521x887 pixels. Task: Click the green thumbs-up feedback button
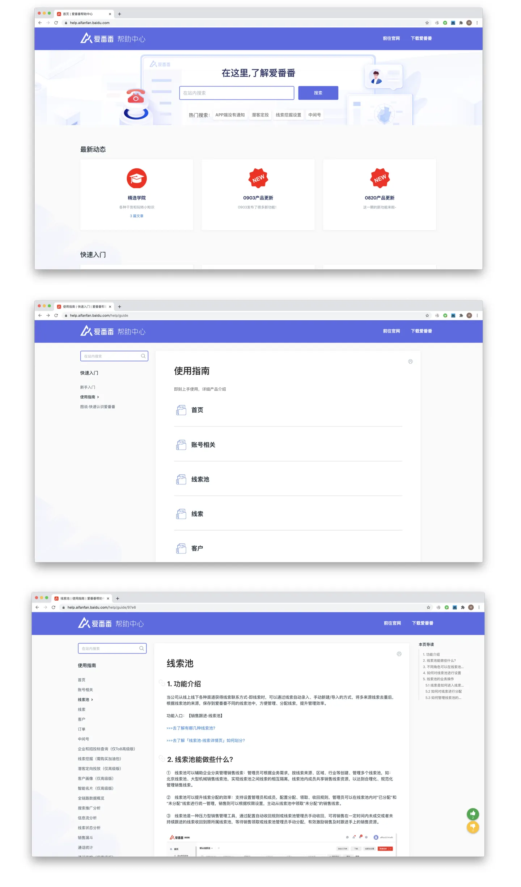pos(473,814)
